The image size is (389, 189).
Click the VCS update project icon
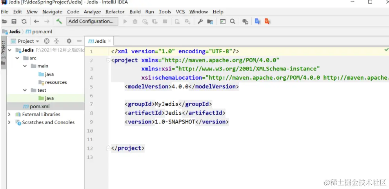click(x=177, y=22)
